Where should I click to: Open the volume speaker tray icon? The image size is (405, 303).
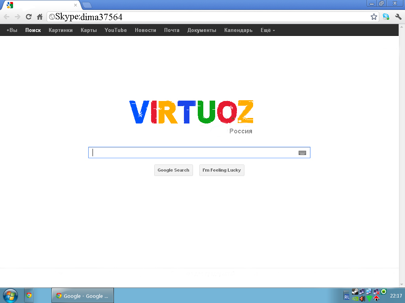(362, 299)
